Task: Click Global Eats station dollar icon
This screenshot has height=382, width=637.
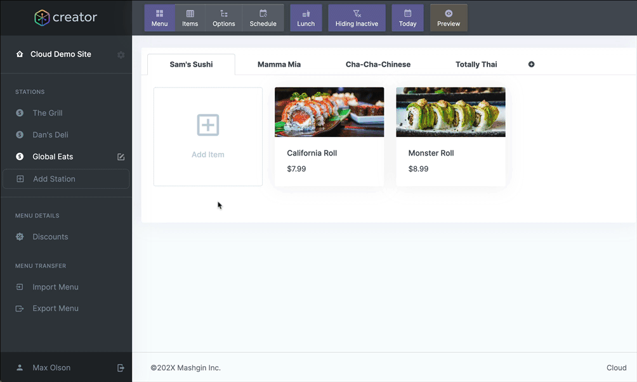Action: click(x=20, y=157)
